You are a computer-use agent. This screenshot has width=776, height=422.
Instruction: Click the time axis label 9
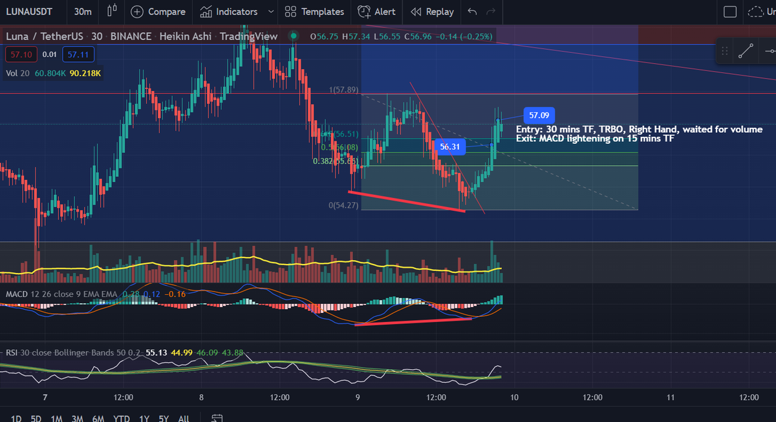358,397
